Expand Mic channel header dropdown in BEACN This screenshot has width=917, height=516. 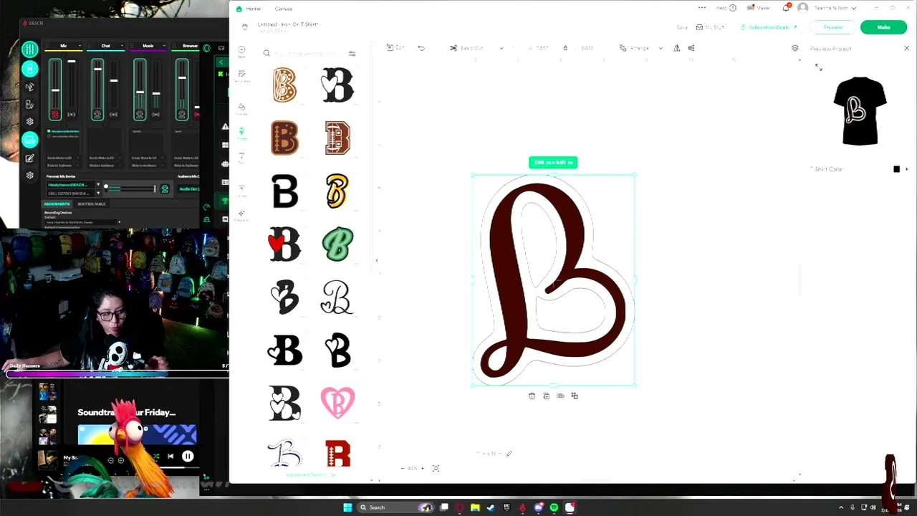pos(80,46)
